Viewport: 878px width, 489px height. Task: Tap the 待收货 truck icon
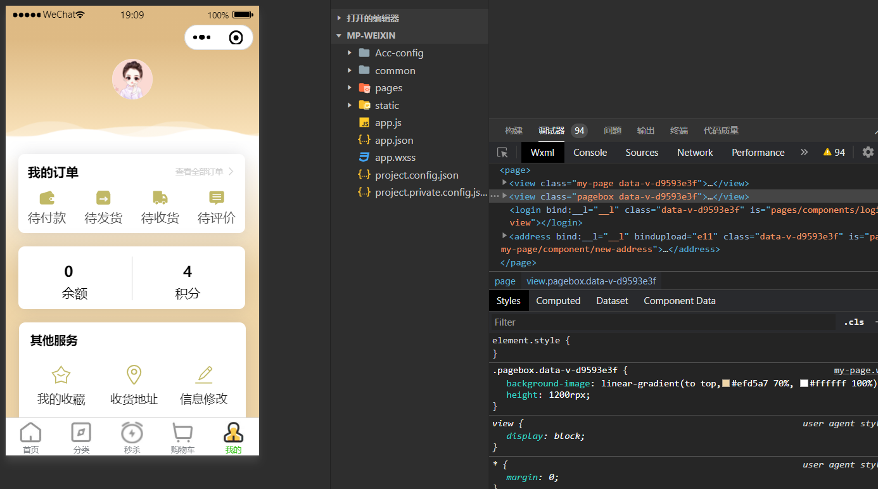(x=160, y=198)
